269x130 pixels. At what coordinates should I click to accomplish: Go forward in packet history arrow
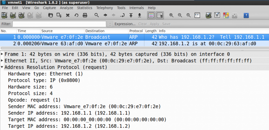click(x=113, y=15)
